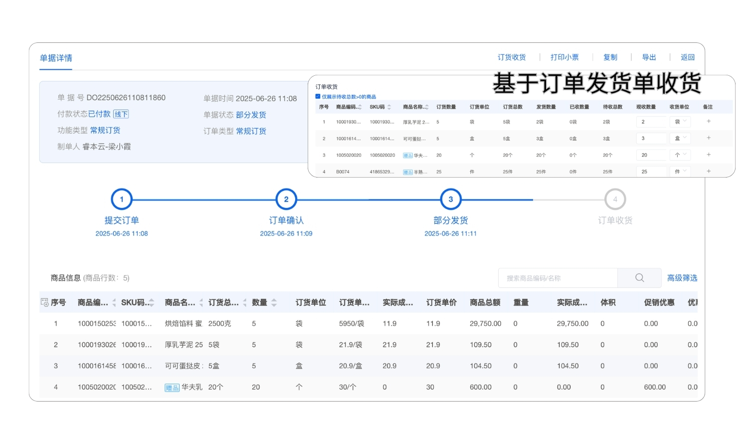Click 现收数量 input for row B0074
The height and width of the screenshot is (424, 748).
(652, 172)
